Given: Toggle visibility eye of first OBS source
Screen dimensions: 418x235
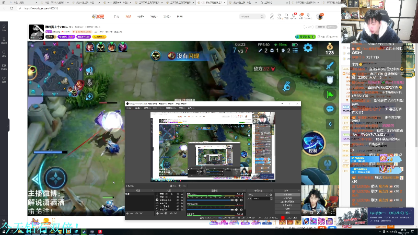Looking at the screenshot, I should [178, 194].
